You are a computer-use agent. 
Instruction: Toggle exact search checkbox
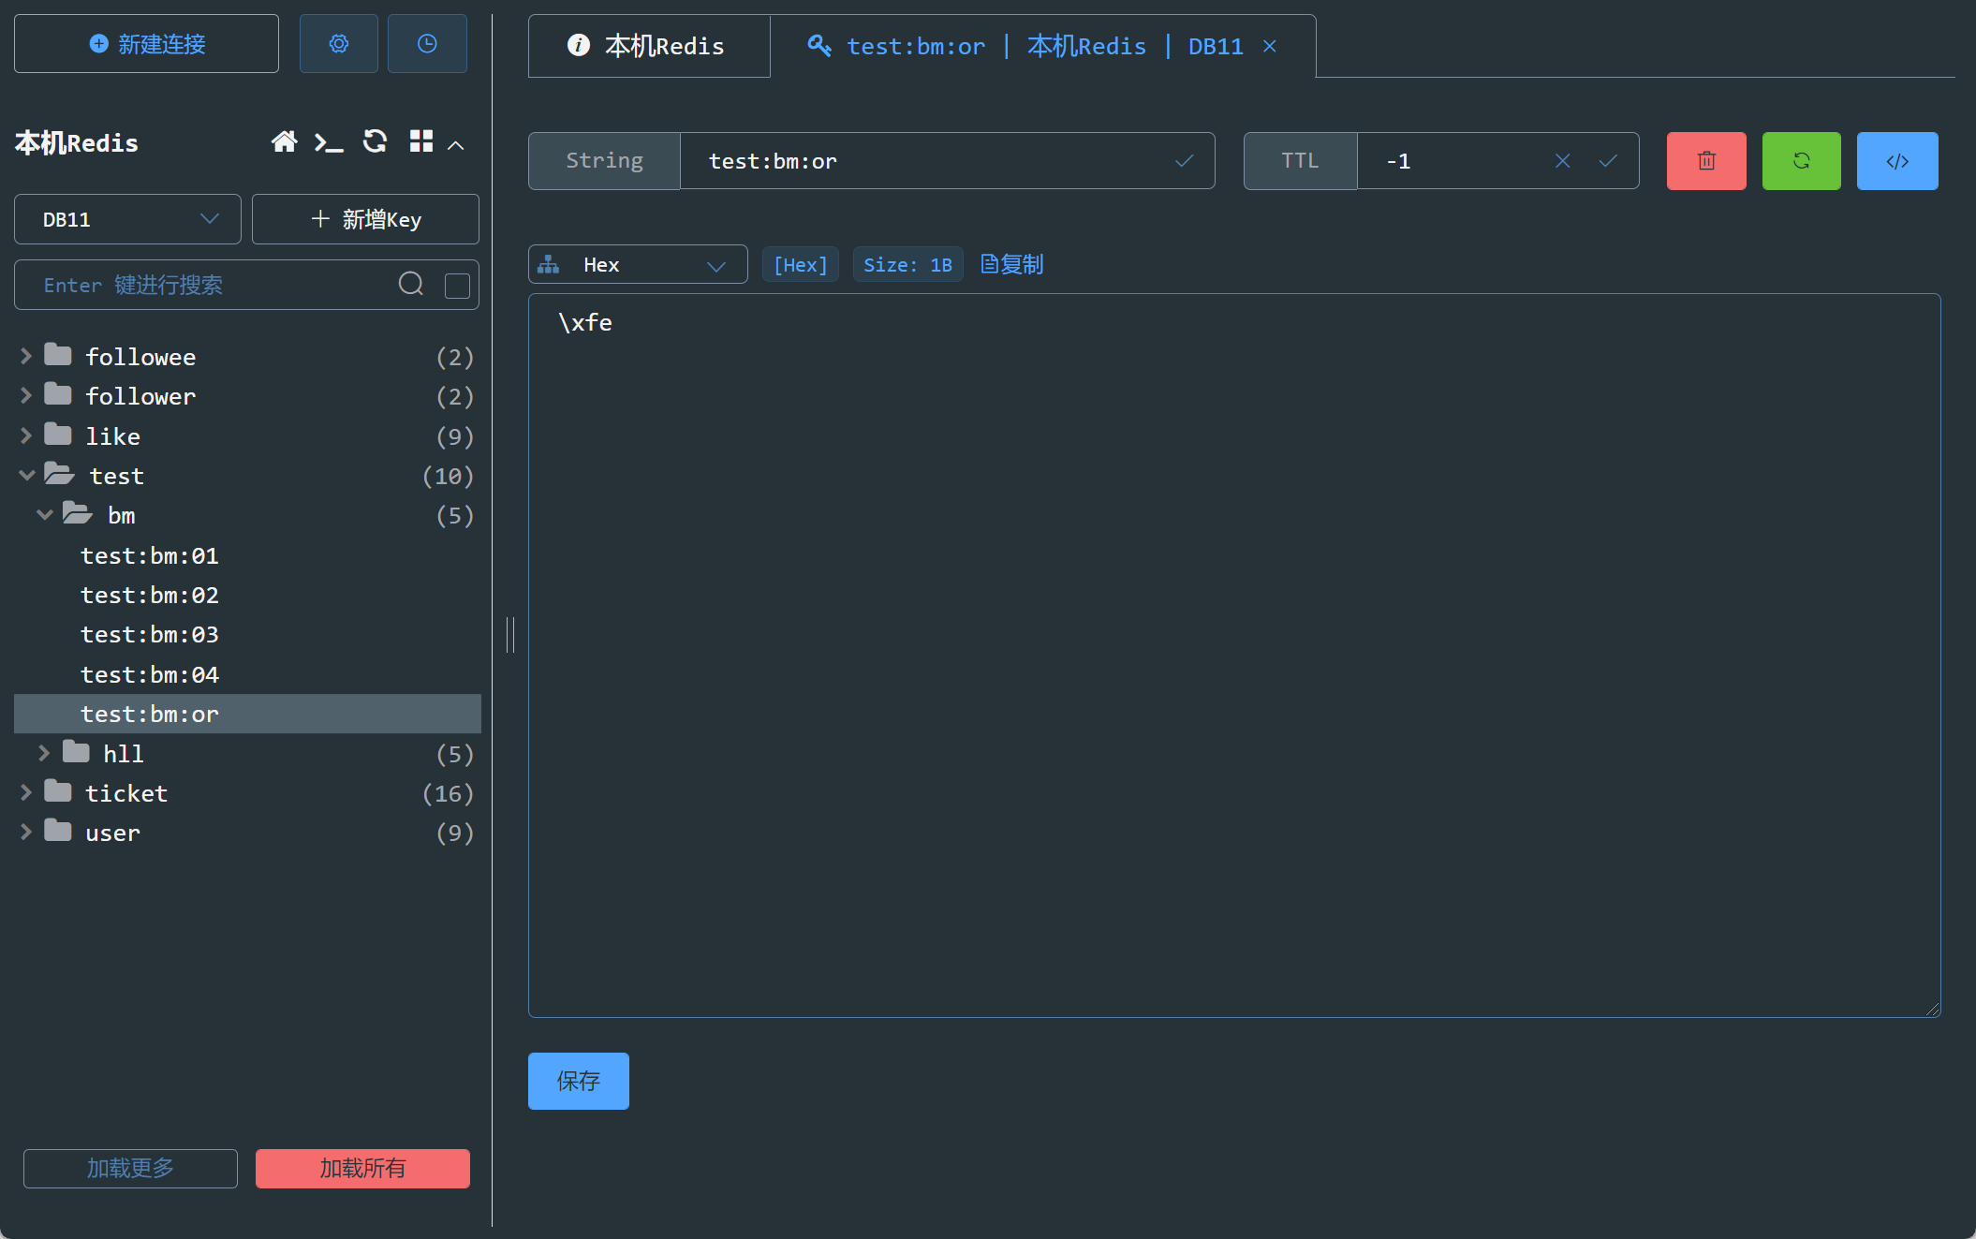point(457,286)
